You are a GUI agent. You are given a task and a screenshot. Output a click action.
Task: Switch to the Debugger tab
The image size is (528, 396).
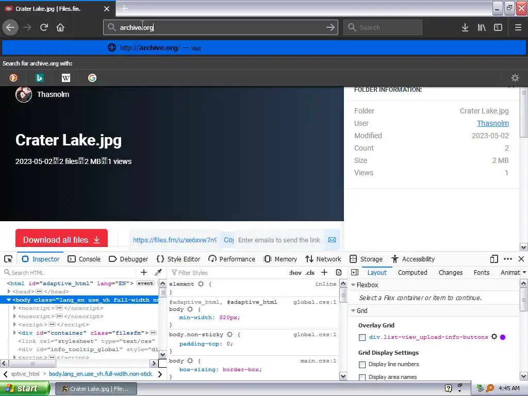128,259
